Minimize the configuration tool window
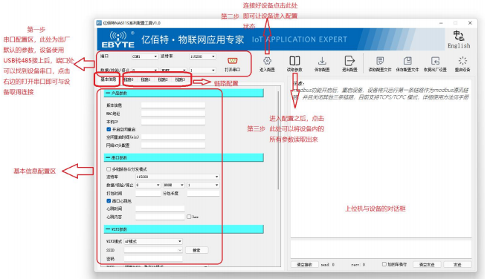Image resolution: width=490 pixels, height=279 pixels. 441,23
